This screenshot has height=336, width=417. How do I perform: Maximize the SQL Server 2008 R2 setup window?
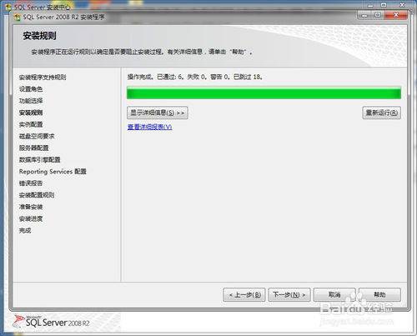coord(378,15)
